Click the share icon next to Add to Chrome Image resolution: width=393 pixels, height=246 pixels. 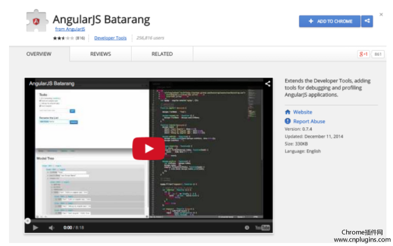367,21
